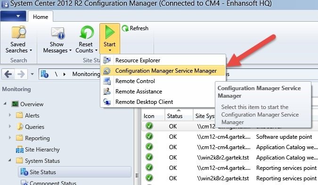Select the cm12-cm4 Reporting services point row
This screenshot has height=185, width=318.
point(230,168)
